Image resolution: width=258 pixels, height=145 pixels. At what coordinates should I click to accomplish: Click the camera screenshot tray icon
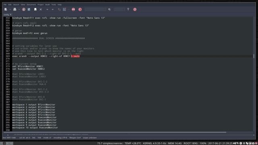pyautogui.click(x=253, y=143)
